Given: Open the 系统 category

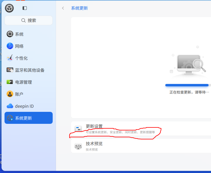Looking at the screenshot, I should (x=29, y=34).
